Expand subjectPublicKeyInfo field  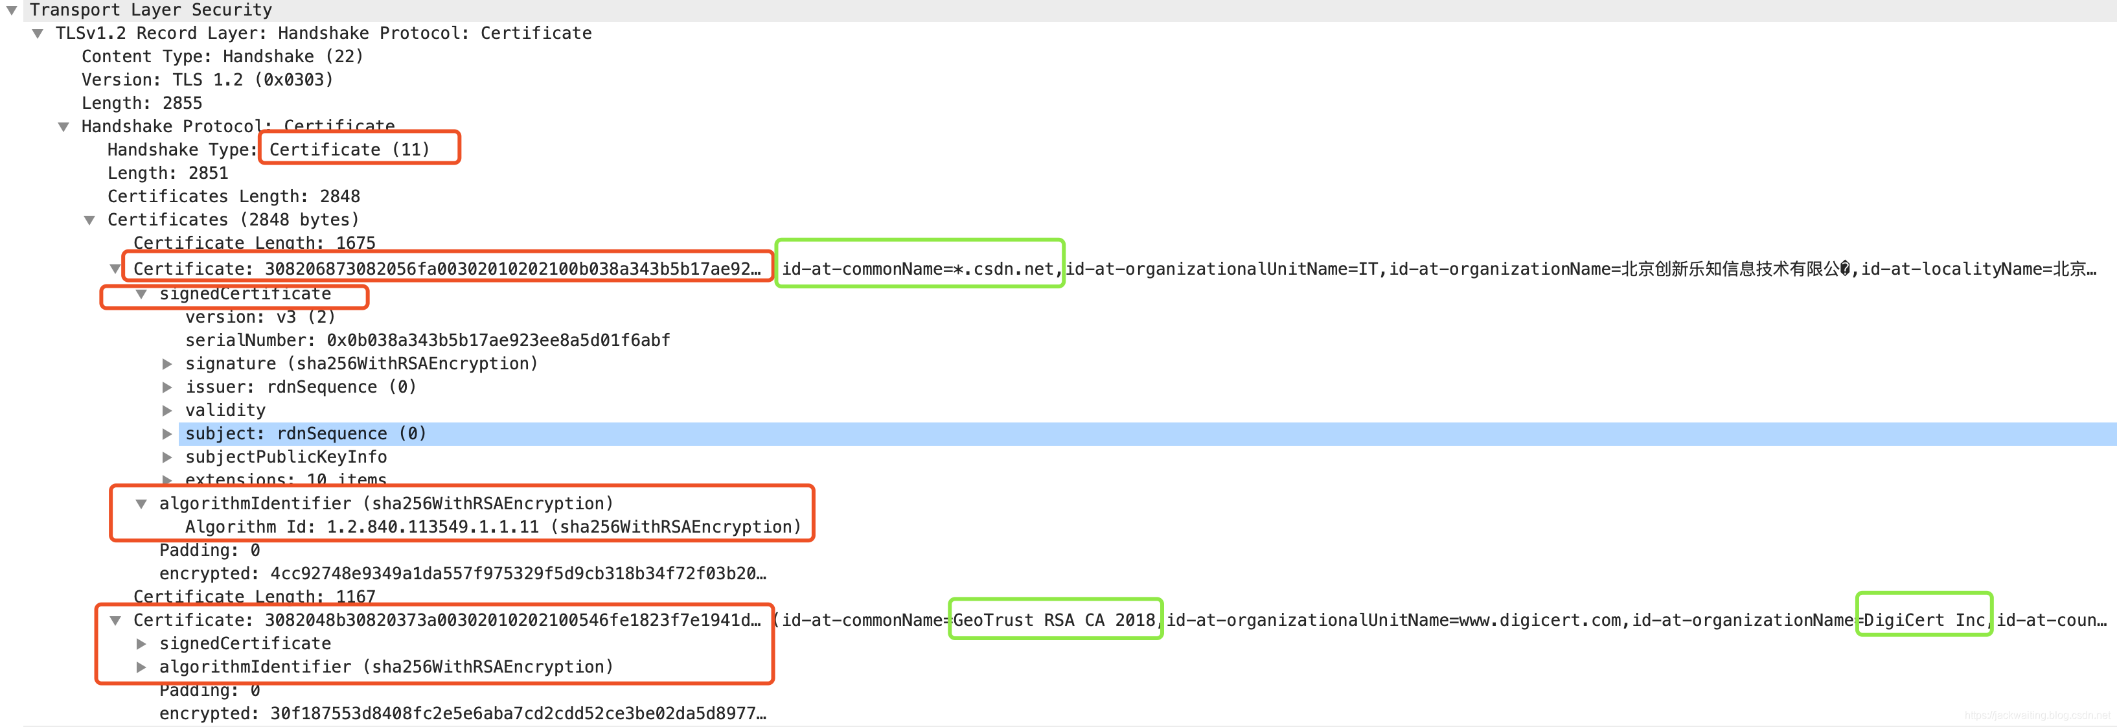click(x=167, y=457)
